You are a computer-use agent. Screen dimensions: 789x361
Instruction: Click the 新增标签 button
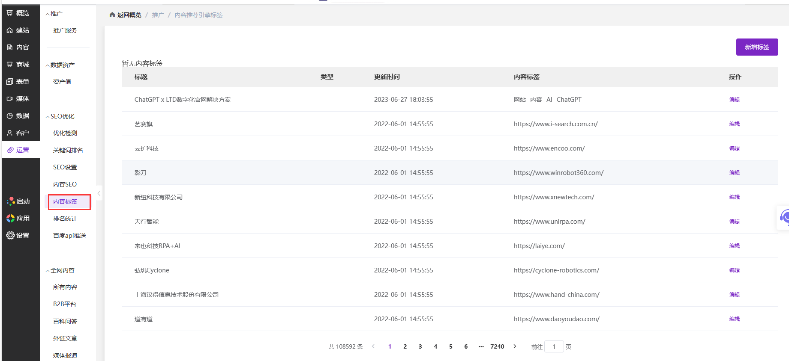(x=757, y=47)
